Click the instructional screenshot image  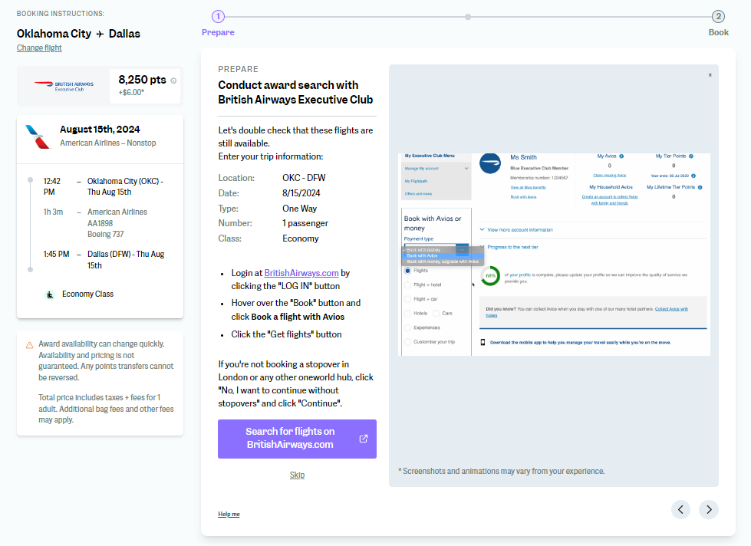[554, 254]
